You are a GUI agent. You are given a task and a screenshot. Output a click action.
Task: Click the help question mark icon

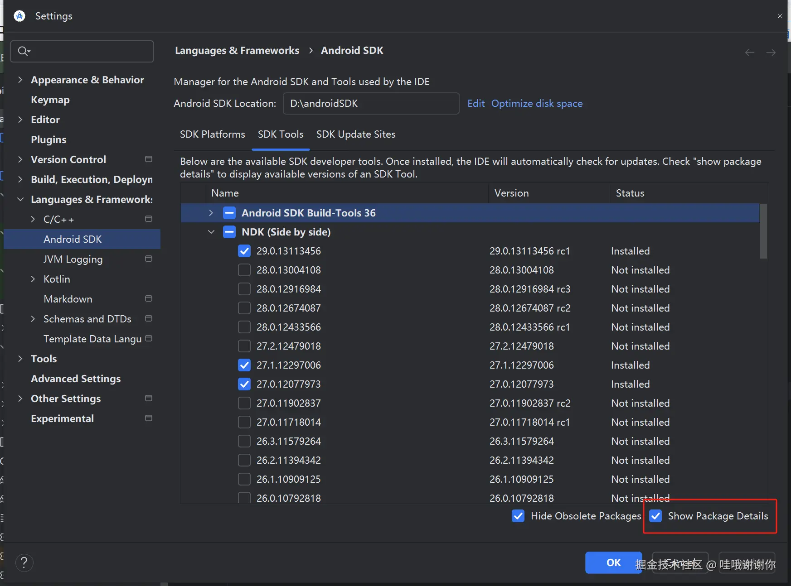click(24, 563)
